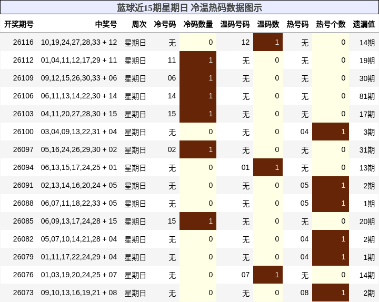The height and width of the screenshot is (302, 379).
Task: Click the 开奖期号 column header
Action: point(19,24)
